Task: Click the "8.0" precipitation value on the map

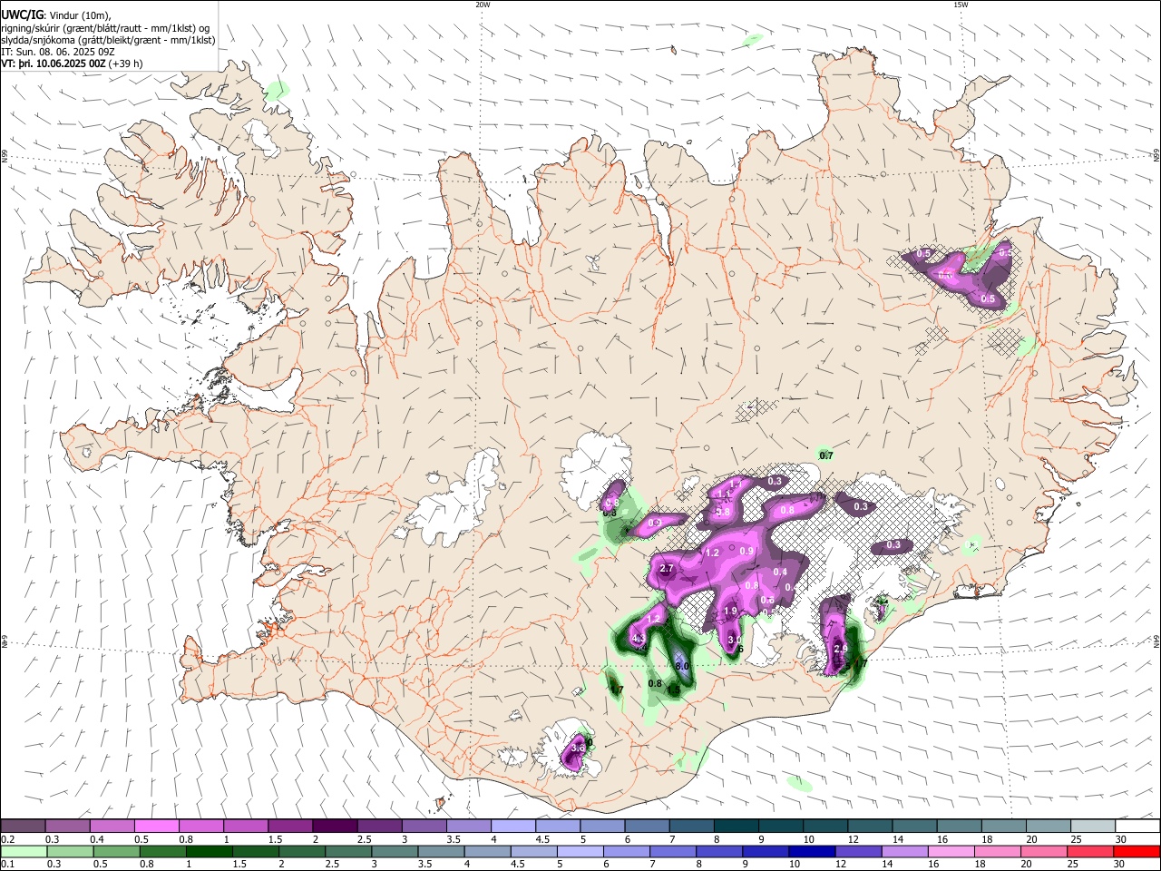Action: tap(682, 666)
